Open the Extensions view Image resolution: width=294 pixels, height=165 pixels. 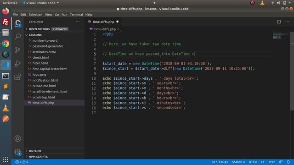[17, 77]
